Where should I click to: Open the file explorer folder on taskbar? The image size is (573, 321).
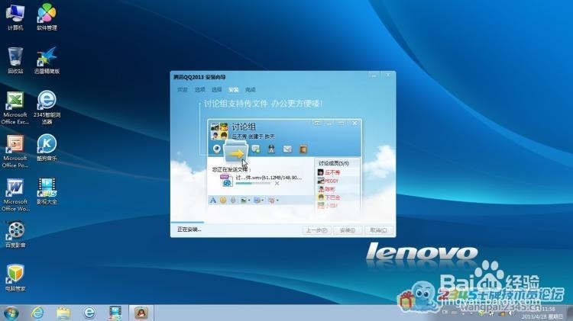(63, 313)
